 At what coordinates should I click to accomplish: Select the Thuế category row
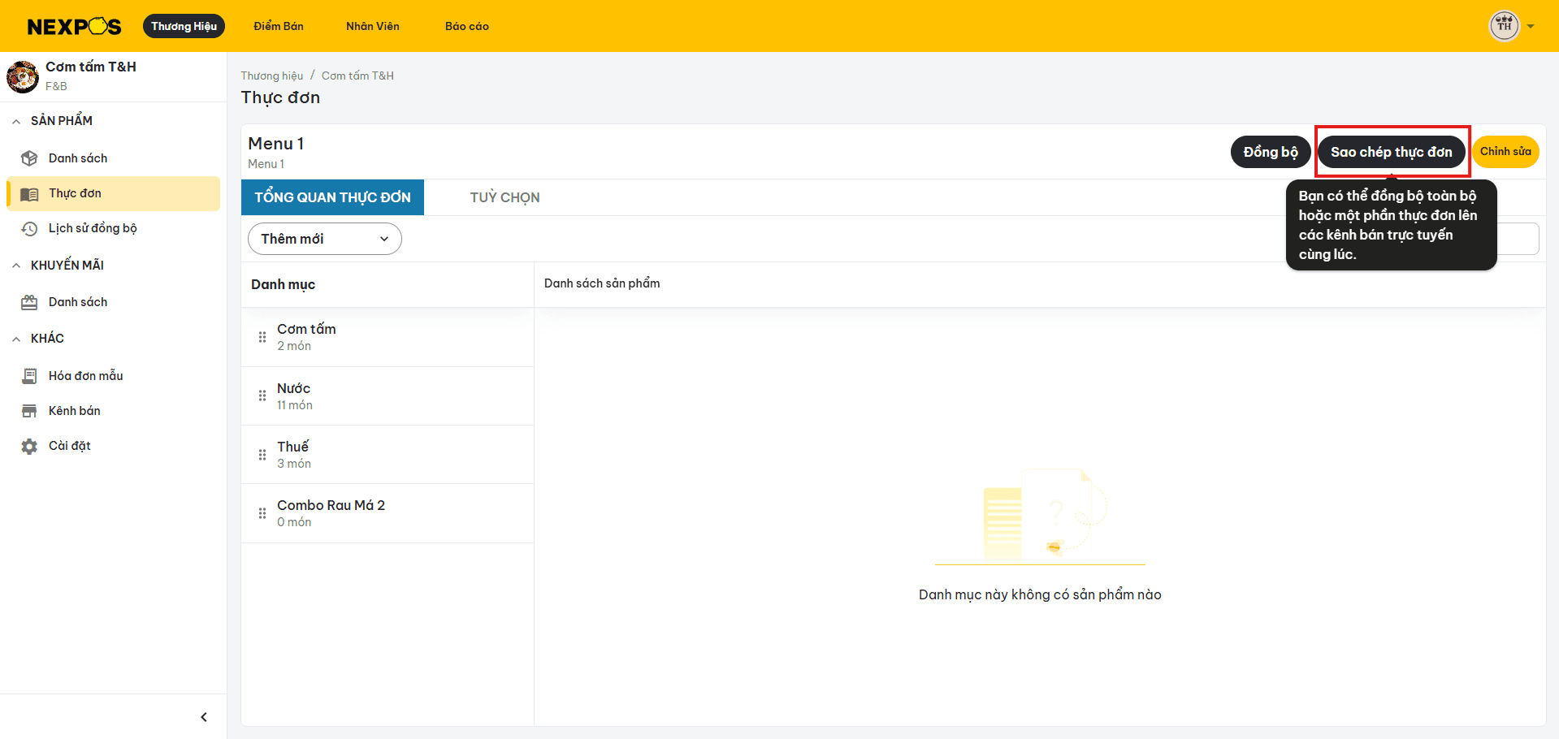click(x=388, y=455)
